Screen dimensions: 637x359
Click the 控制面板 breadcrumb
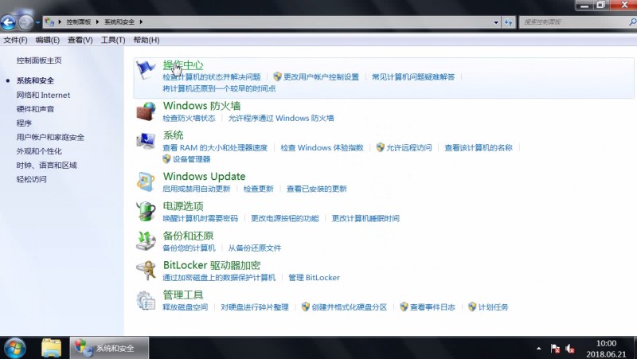[79, 22]
